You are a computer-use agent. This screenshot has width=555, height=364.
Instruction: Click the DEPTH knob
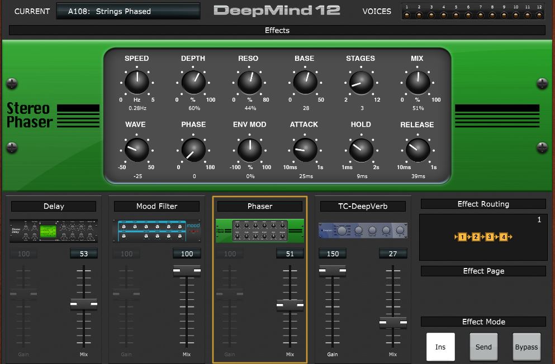pos(193,82)
